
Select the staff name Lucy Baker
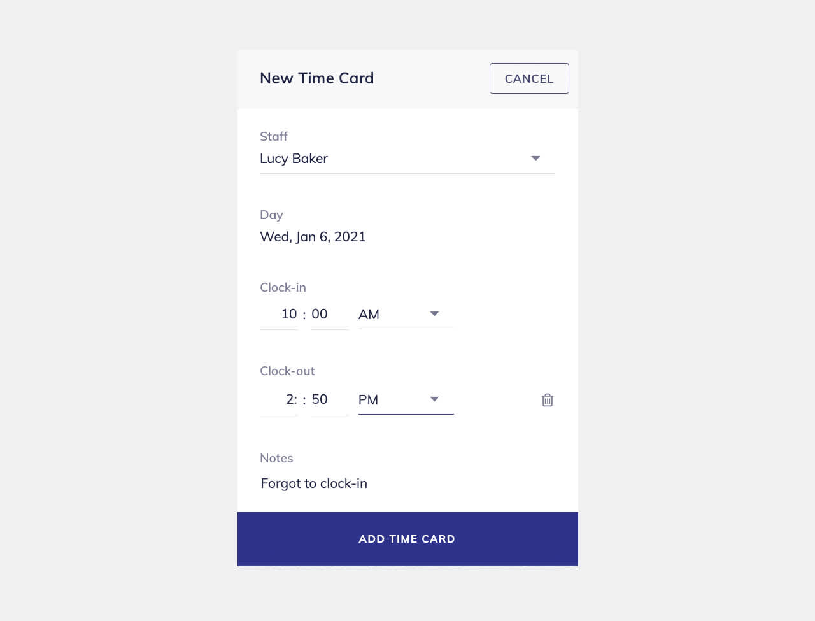[x=294, y=158]
